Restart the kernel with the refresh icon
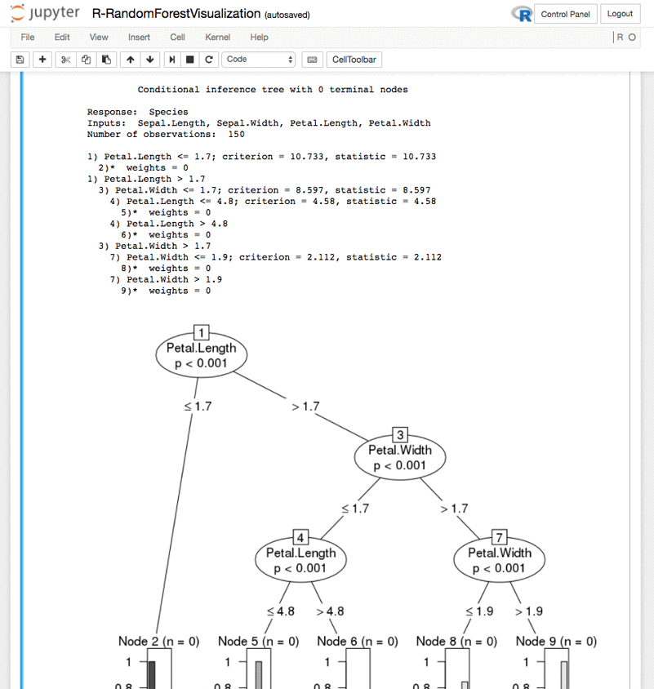This screenshot has width=654, height=689. point(211,59)
